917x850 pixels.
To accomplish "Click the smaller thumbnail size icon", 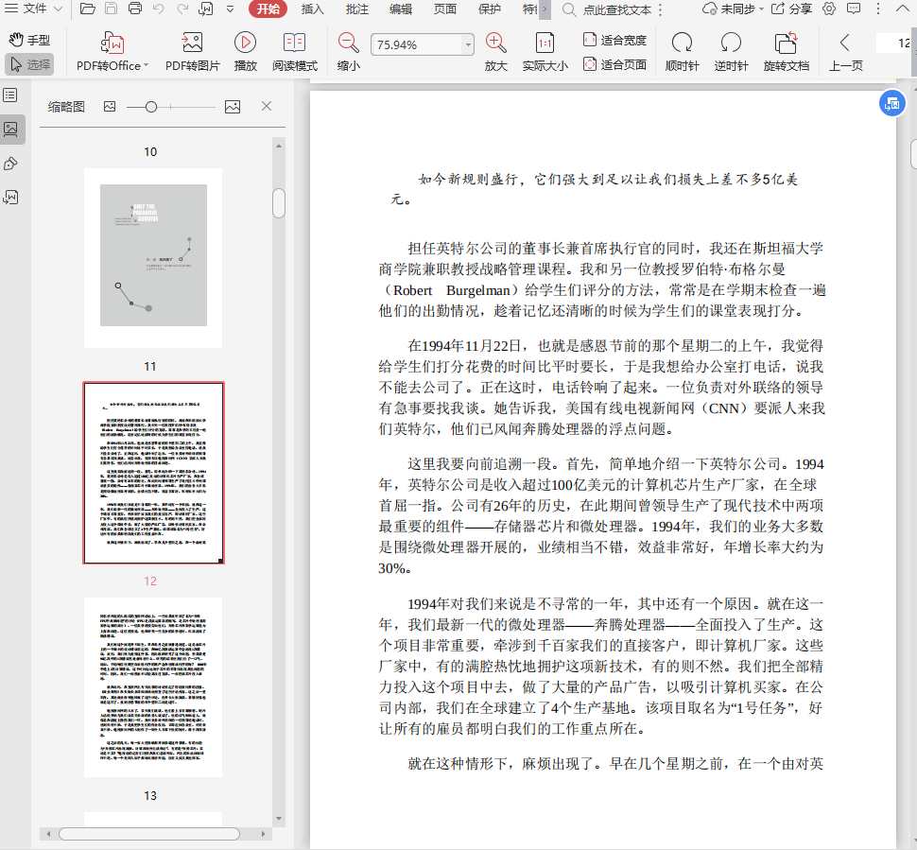I will point(110,107).
